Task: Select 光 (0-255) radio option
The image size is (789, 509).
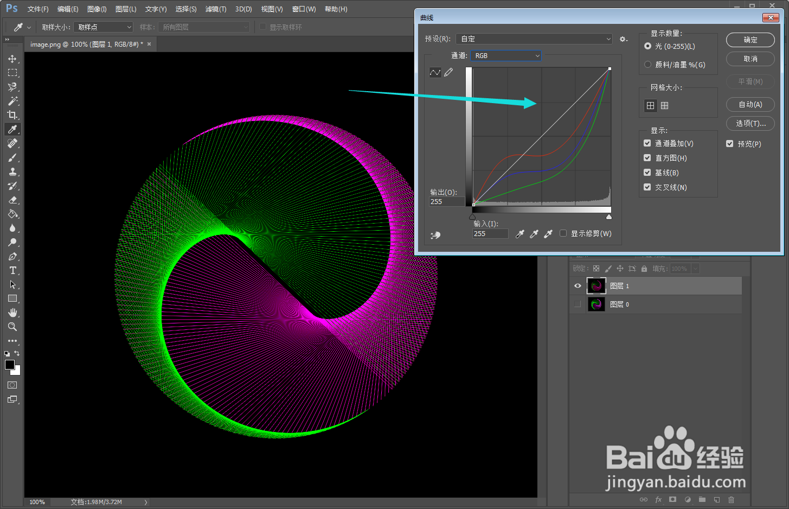Action: (x=647, y=46)
